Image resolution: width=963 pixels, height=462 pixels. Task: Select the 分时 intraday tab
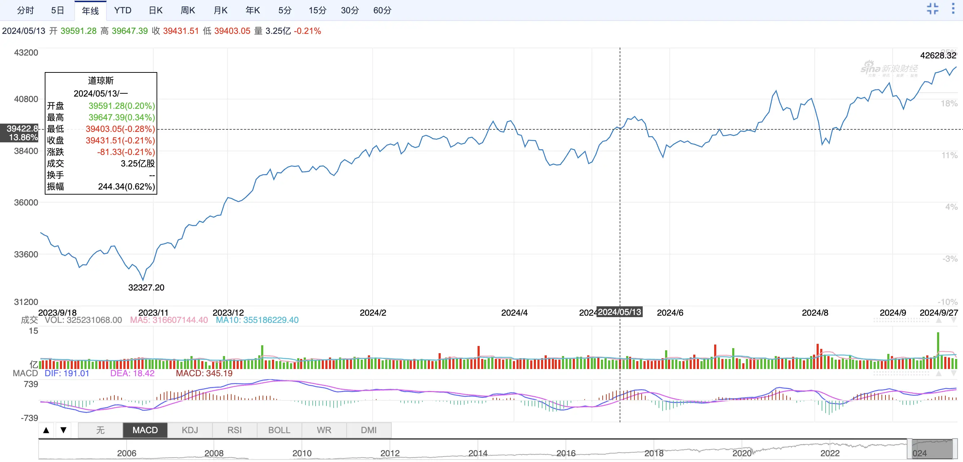tap(25, 10)
